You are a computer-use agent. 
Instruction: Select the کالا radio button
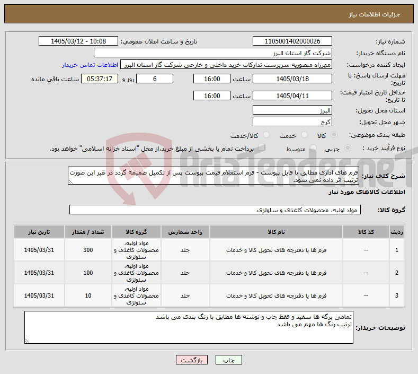point(334,135)
